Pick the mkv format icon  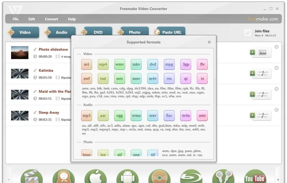[x=136, y=64]
